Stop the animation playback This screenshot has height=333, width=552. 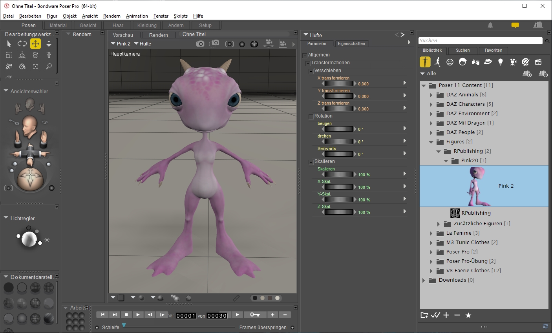(x=126, y=315)
